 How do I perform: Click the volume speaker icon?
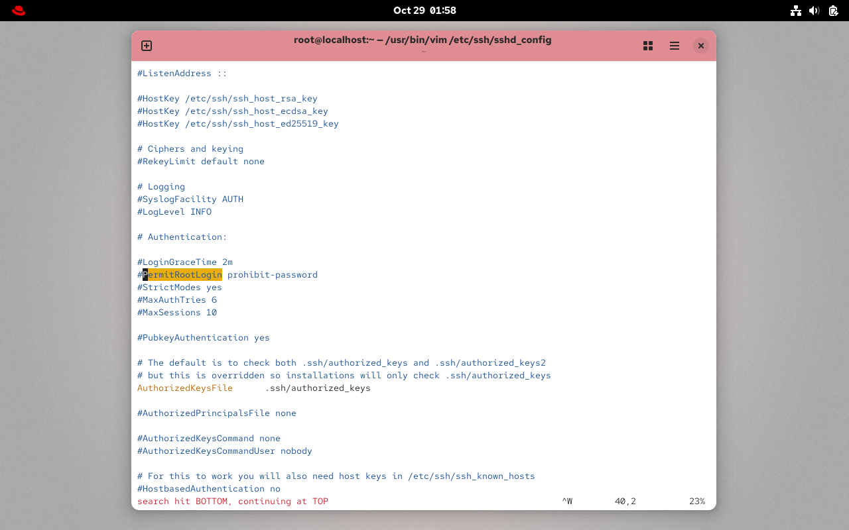click(815, 11)
